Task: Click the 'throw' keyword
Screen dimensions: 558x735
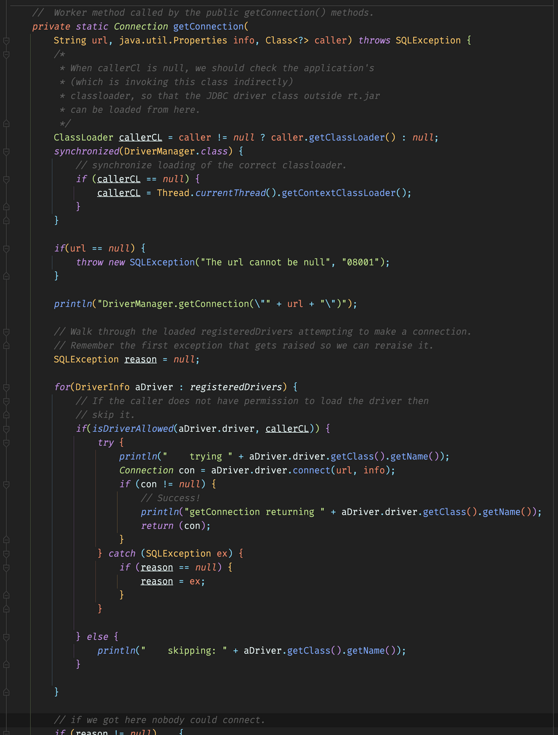Action: pyautogui.click(x=90, y=263)
